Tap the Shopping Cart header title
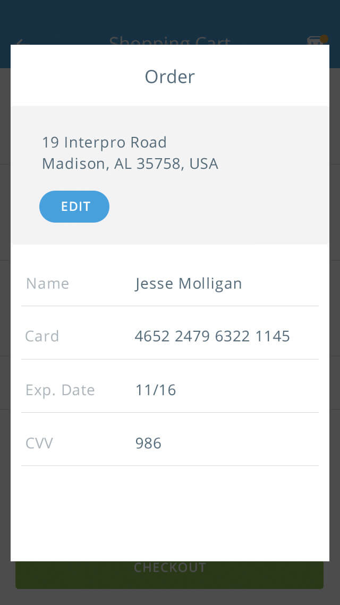340x605 pixels. pos(170,40)
